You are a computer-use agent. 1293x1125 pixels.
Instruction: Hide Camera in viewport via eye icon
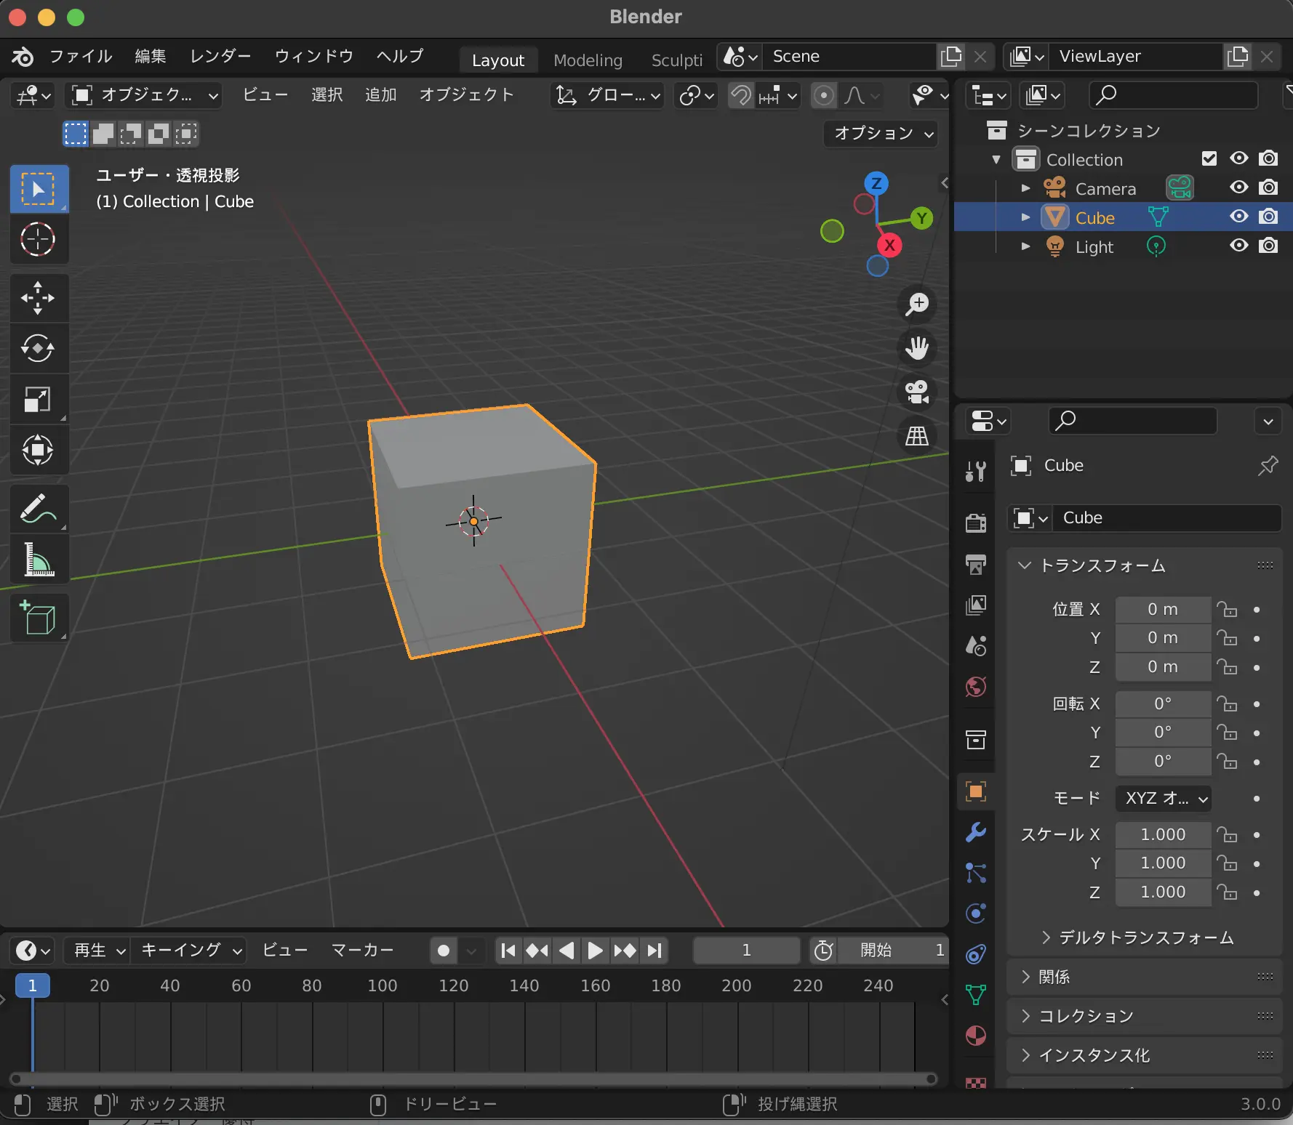tap(1239, 187)
